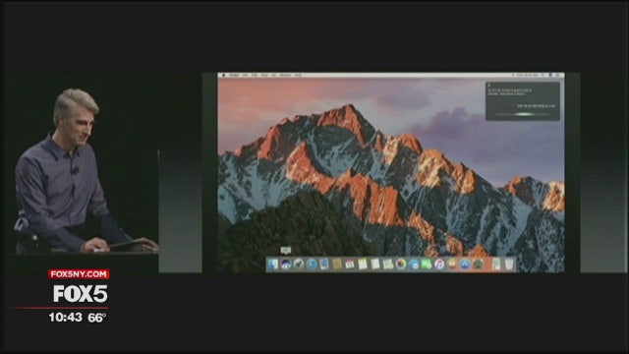The height and width of the screenshot is (354, 629).
Task: Open Photos colorful flower icon in dock
Action: 401,265
